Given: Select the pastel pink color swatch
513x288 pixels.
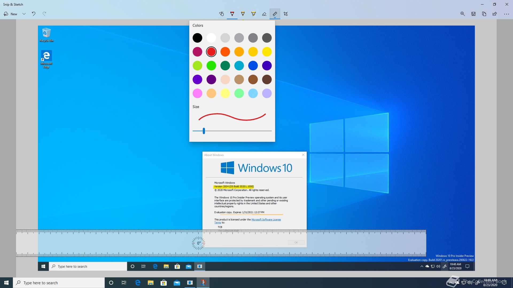Looking at the screenshot, I should pyautogui.click(x=197, y=93).
